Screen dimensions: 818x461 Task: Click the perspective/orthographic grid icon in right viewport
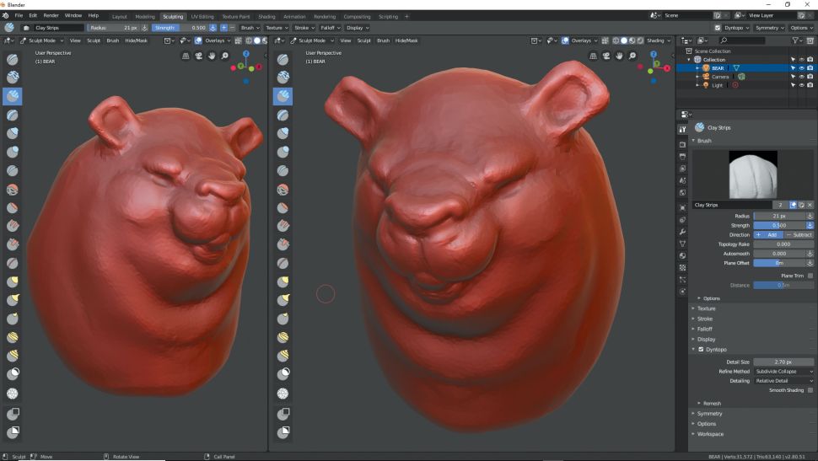(x=593, y=56)
